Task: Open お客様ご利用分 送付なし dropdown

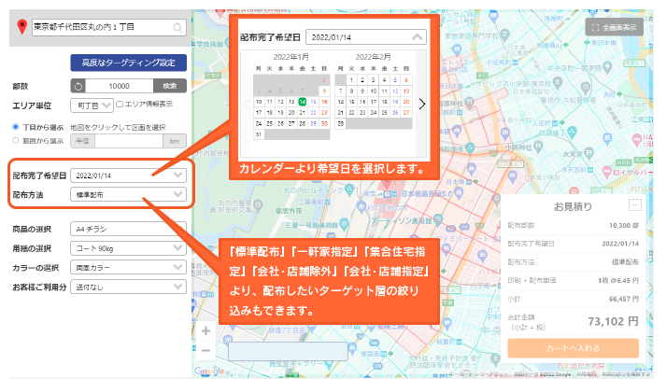Action: [x=128, y=287]
